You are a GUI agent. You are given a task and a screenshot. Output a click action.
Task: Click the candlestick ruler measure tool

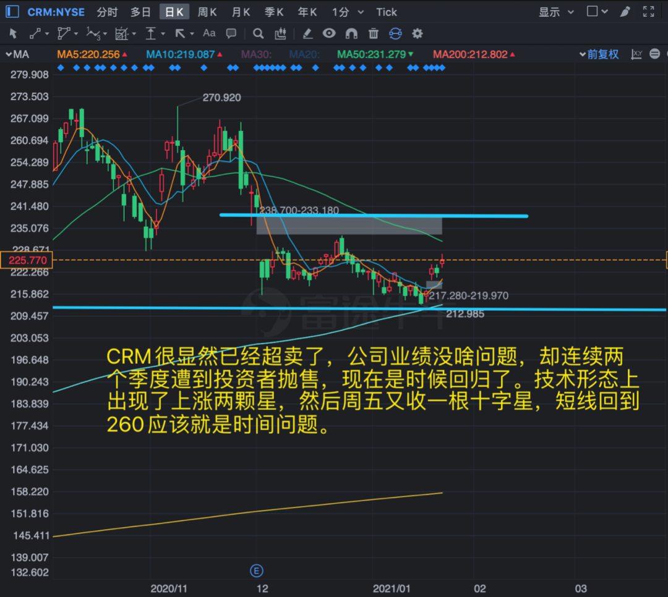pos(280,33)
